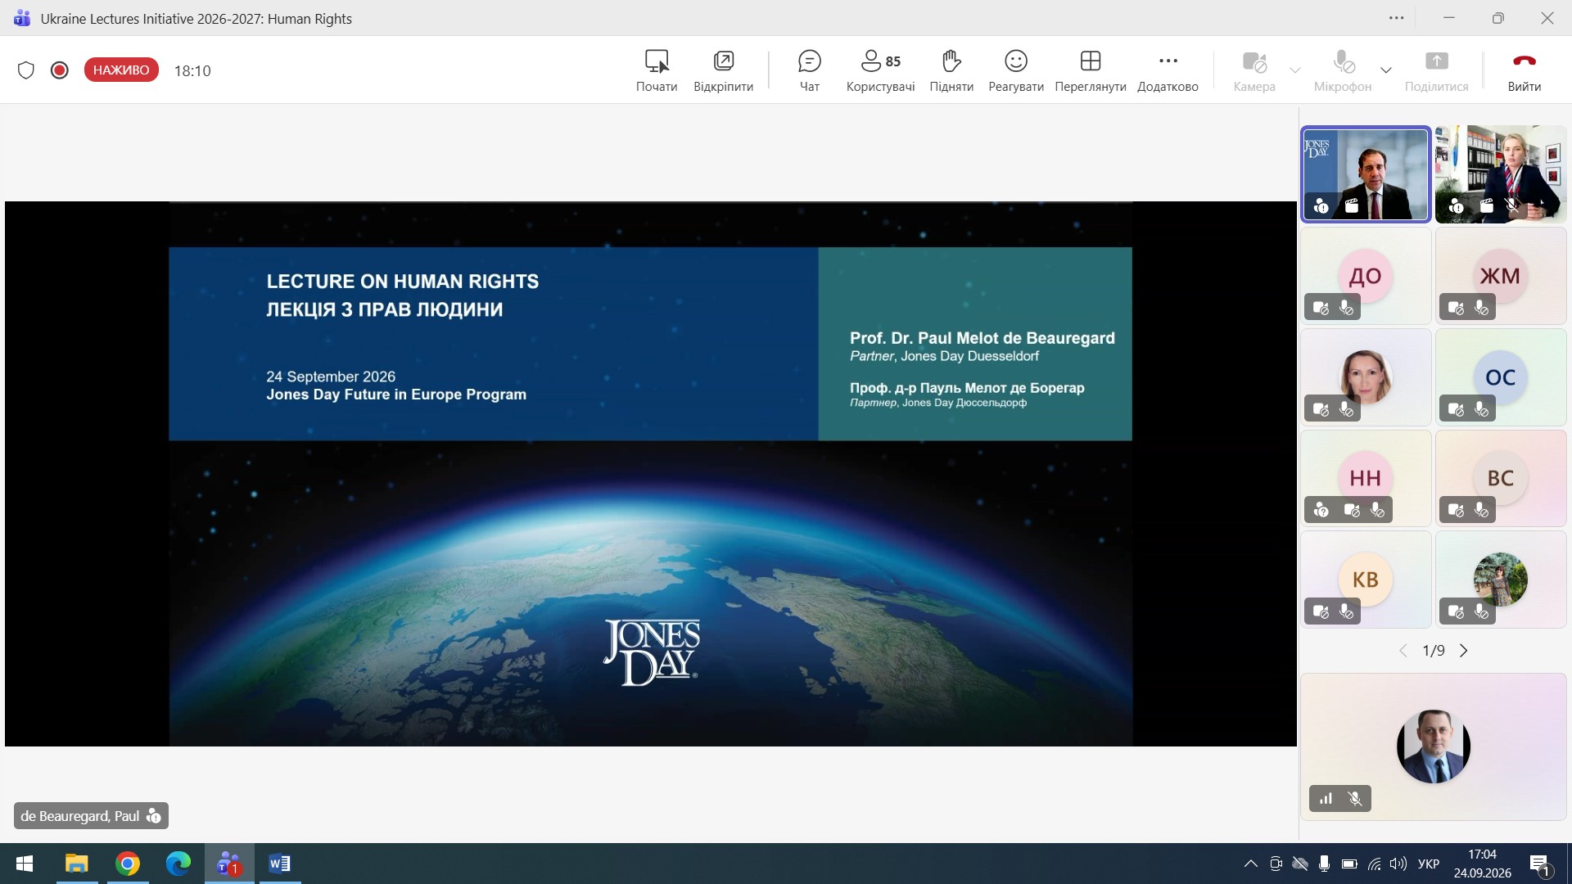The image size is (1572, 884).
Task: Click the guest icon on НН tile
Action: [1321, 510]
